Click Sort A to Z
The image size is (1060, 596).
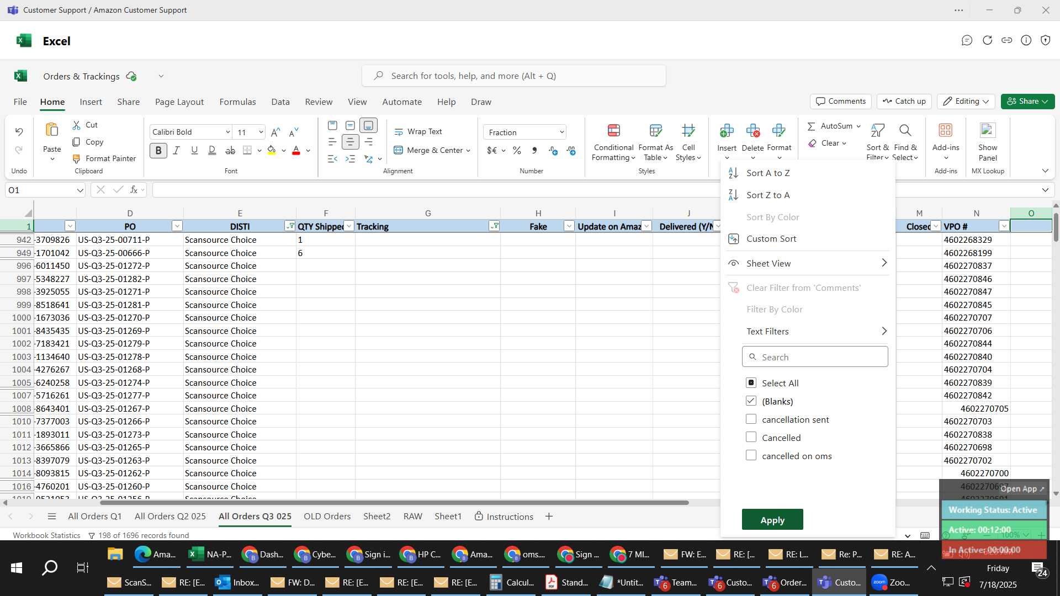[x=768, y=173]
